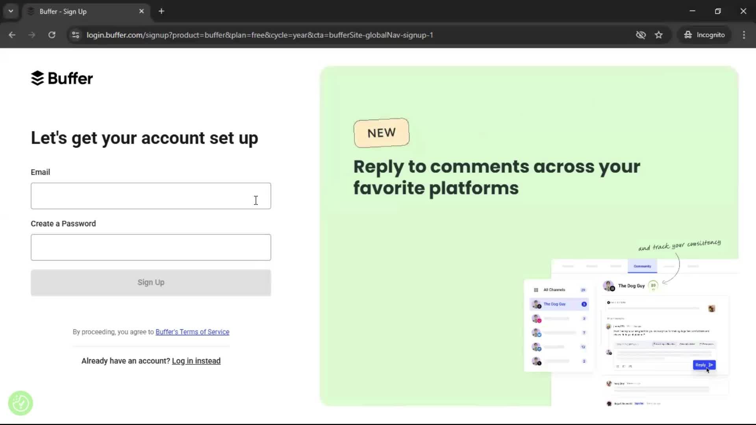
Task: Click Log in instead
Action: [x=196, y=361]
